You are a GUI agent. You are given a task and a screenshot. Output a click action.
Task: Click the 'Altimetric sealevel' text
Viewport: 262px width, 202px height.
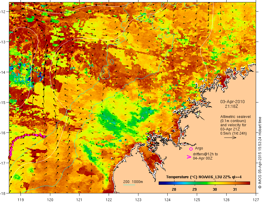pos(236,117)
